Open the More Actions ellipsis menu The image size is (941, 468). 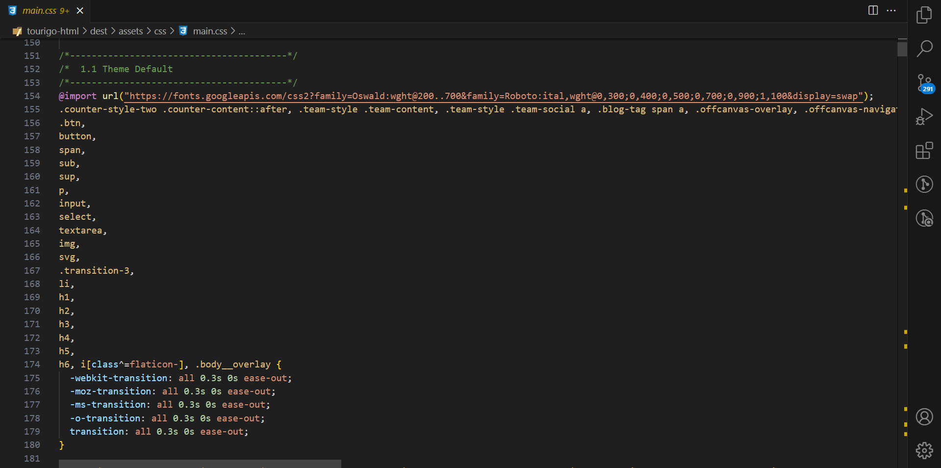click(891, 10)
